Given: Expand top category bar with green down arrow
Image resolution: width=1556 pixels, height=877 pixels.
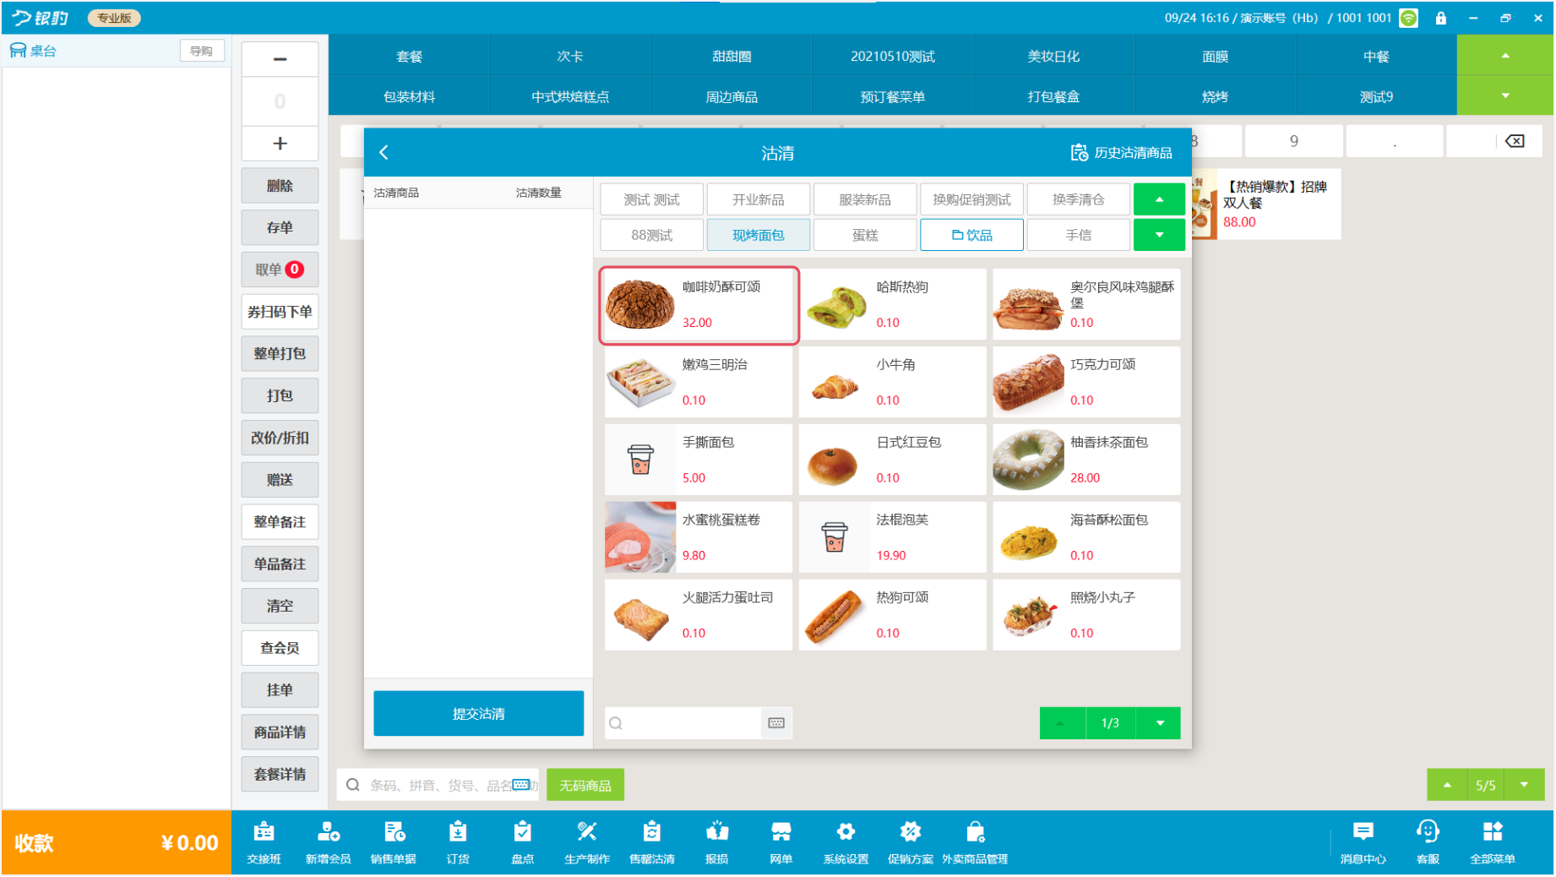Looking at the screenshot, I should point(1505,95).
